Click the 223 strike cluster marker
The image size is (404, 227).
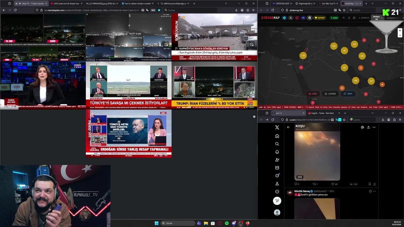click(x=334, y=46)
